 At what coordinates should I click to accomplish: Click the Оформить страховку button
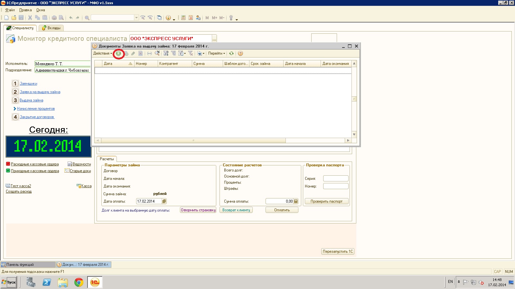198,210
